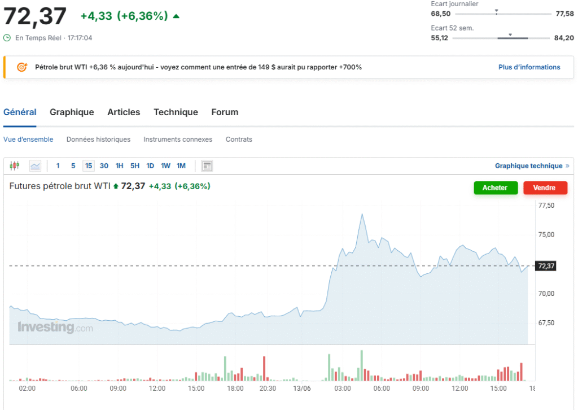Click the 52-week low value 55,12
Image resolution: width=578 pixels, height=410 pixels.
tap(439, 38)
